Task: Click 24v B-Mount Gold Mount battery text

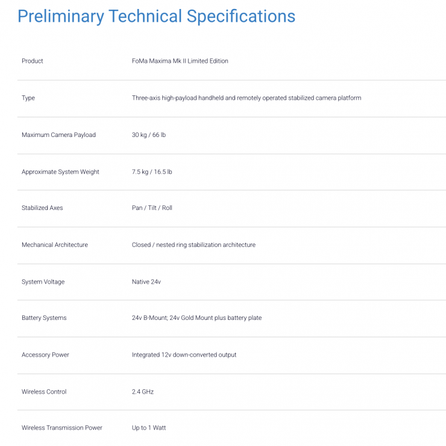Action: [x=197, y=318]
